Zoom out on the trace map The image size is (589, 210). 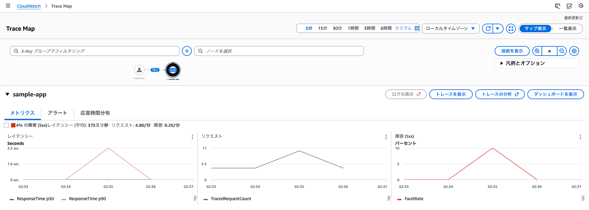pos(562,51)
